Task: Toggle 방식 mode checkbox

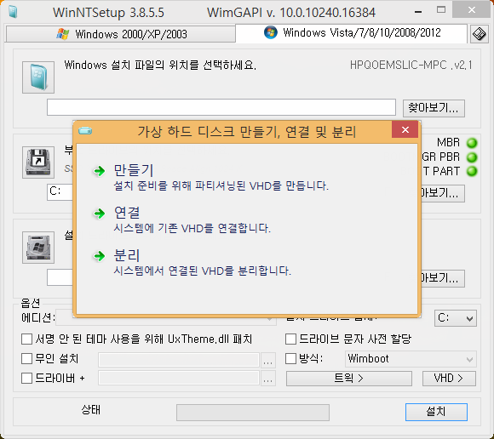Action: (290, 358)
